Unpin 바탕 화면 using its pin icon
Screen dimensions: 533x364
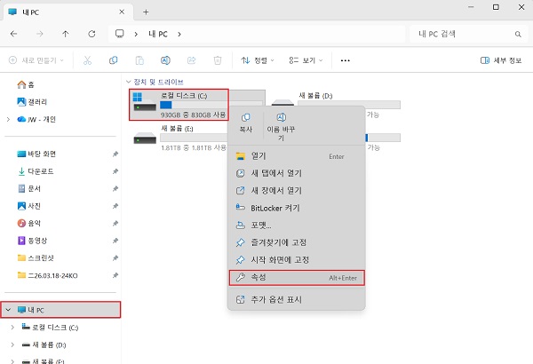[x=115, y=154]
